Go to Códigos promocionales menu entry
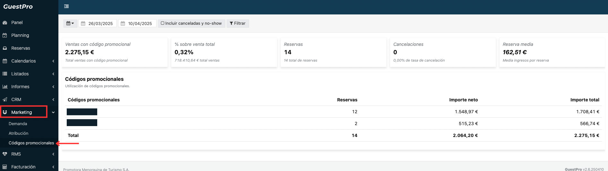 [31, 143]
